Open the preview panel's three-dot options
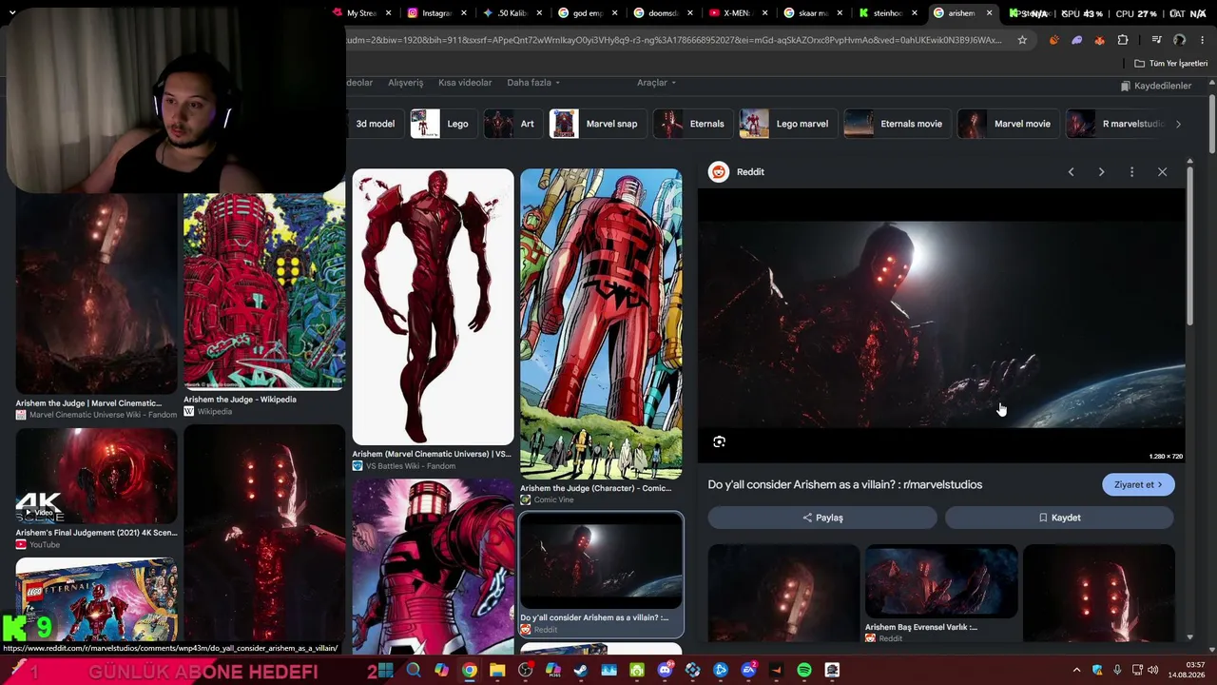The width and height of the screenshot is (1217, 685). 1131,172
